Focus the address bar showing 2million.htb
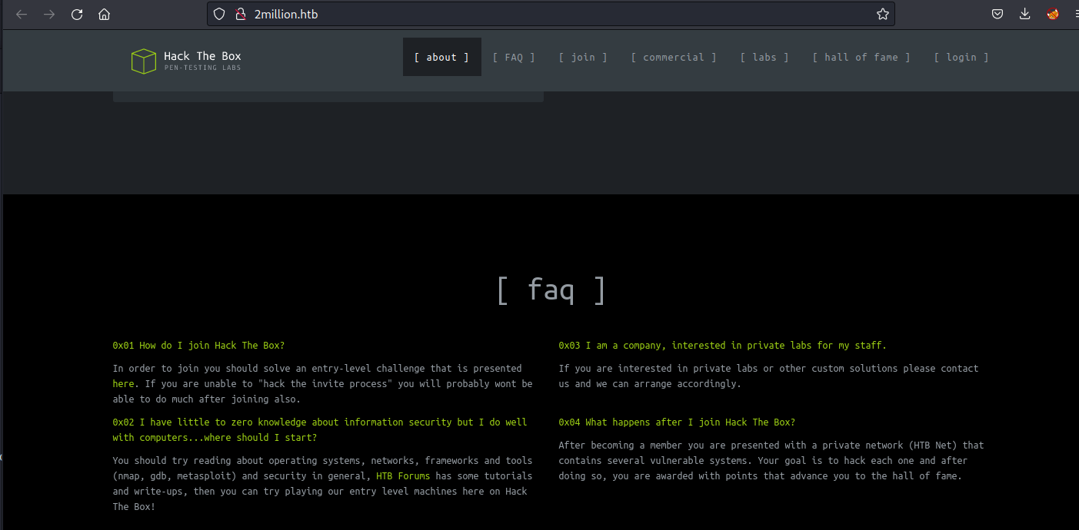The width and height of the screenshot is (1079, 530). tap(538, 14)
